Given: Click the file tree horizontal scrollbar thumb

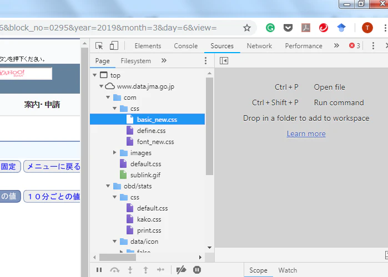Looking at the screenshot, I should coord(118,257).
